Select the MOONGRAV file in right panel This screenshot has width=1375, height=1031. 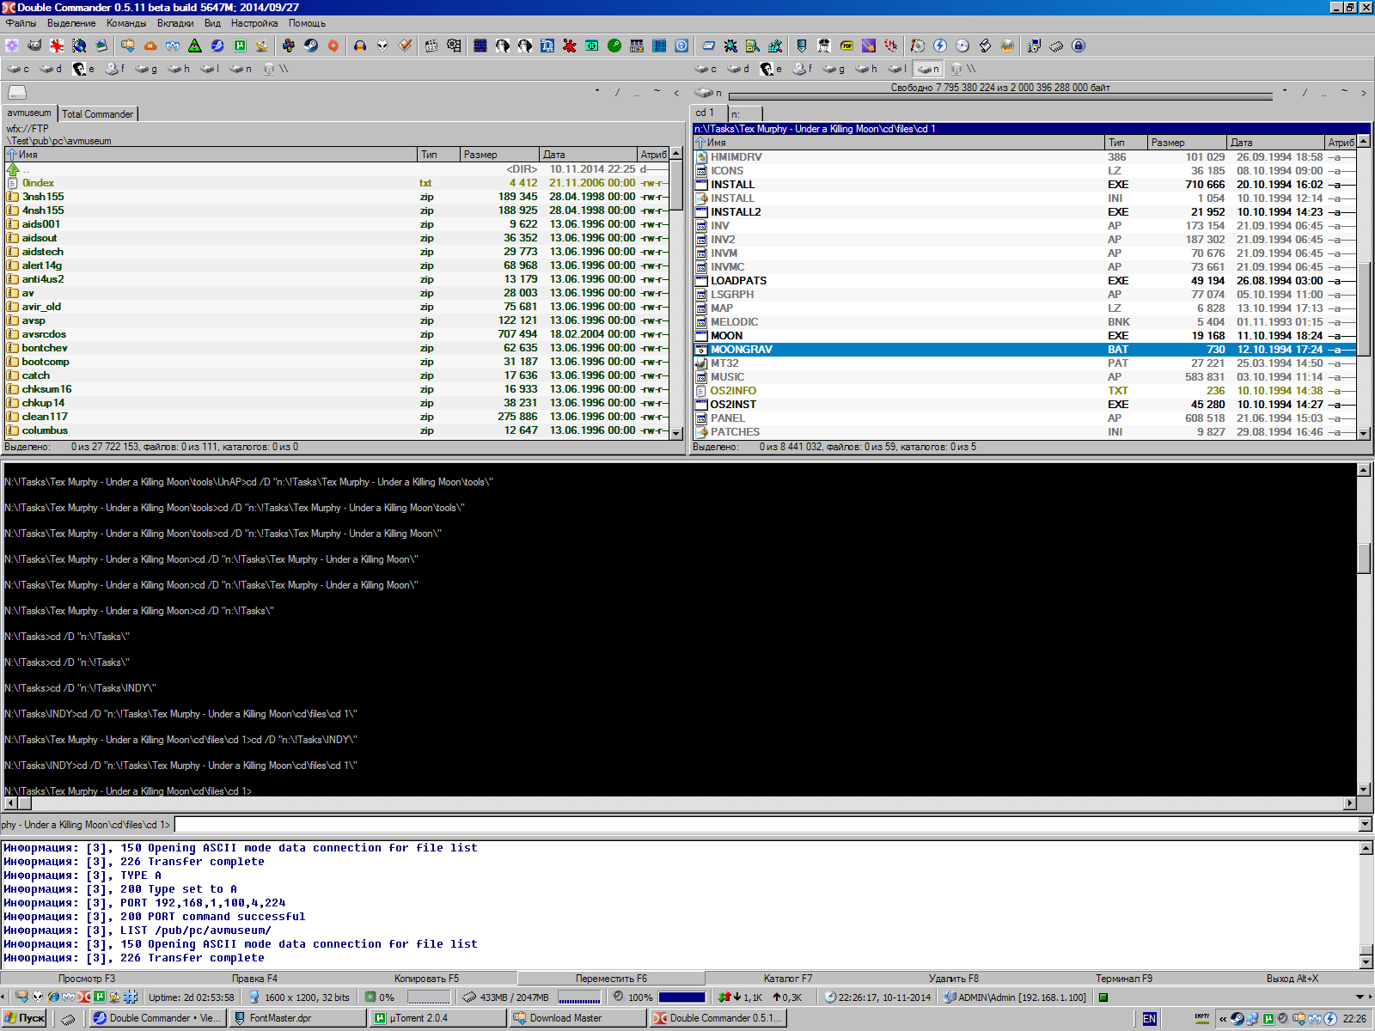tap(741, 350)
